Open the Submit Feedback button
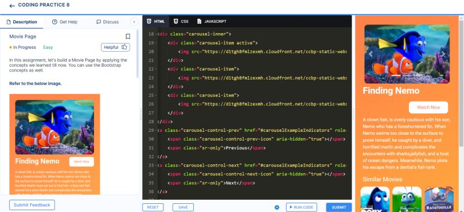The height and width of the screenshot is (212, 464). point(32,205)
